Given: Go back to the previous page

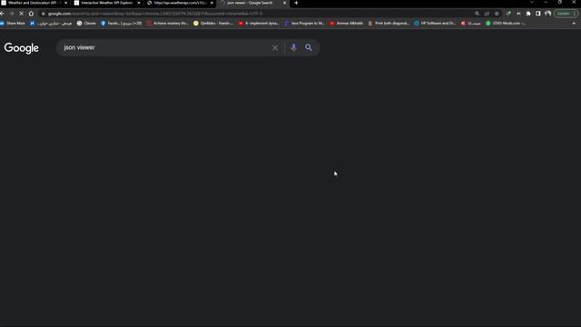Looking at the screenshot, I should coord(2,14).
